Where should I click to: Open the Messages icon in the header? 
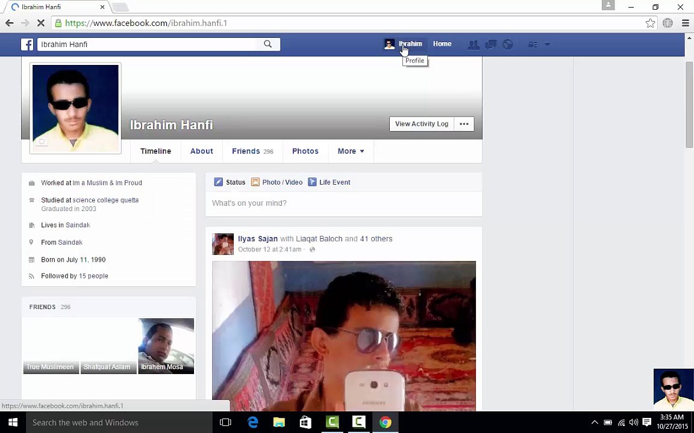(490, 44)
